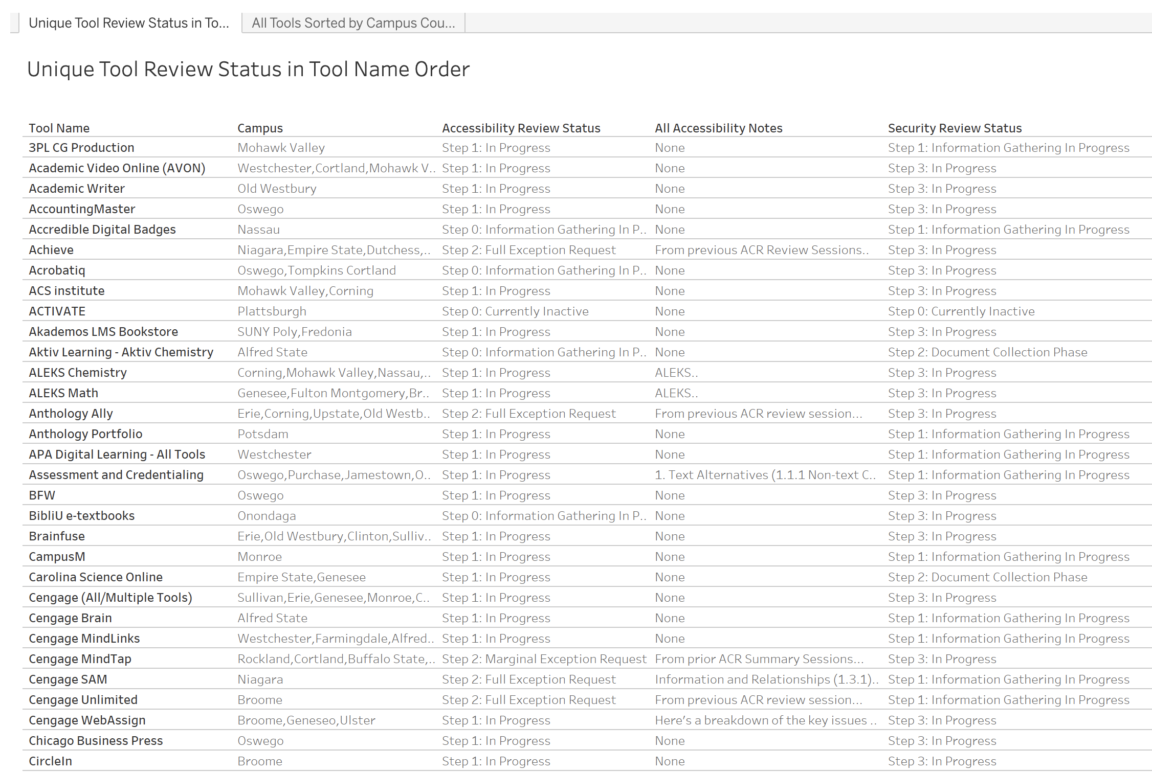This screenshot has height=772, width=1152.
Task: Click 'Here's a breakdown of the key issues' note
Action: pos(766,720)
